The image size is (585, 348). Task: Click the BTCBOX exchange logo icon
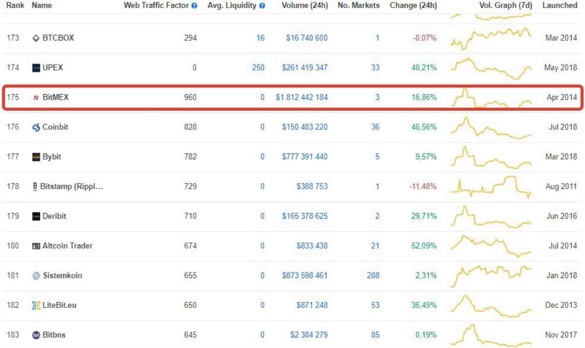pyautogui.click(x=36, y=38)
